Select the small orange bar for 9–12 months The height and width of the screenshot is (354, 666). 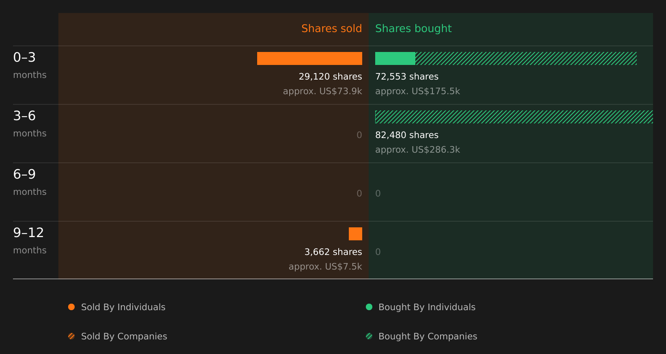click(x=355, y=234)
